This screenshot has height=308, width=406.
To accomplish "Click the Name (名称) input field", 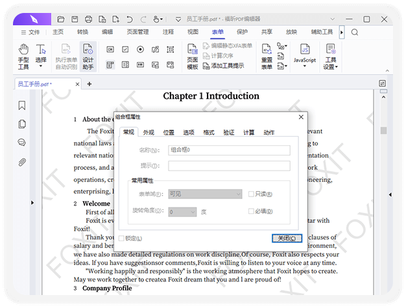I will (229, 150).
